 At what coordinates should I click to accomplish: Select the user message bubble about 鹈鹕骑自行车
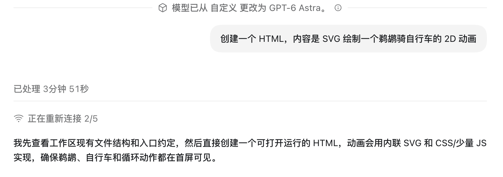tap(348, 39)
